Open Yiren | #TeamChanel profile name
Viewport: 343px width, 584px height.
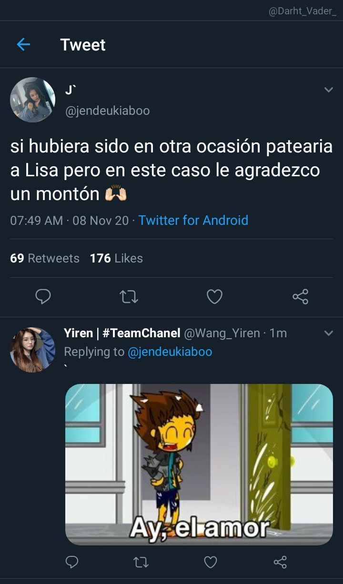122,333
